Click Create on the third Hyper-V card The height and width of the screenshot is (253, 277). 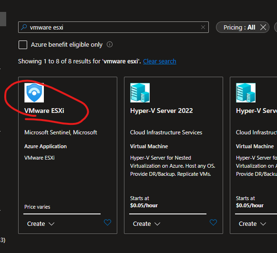click(x=247, y=223)
